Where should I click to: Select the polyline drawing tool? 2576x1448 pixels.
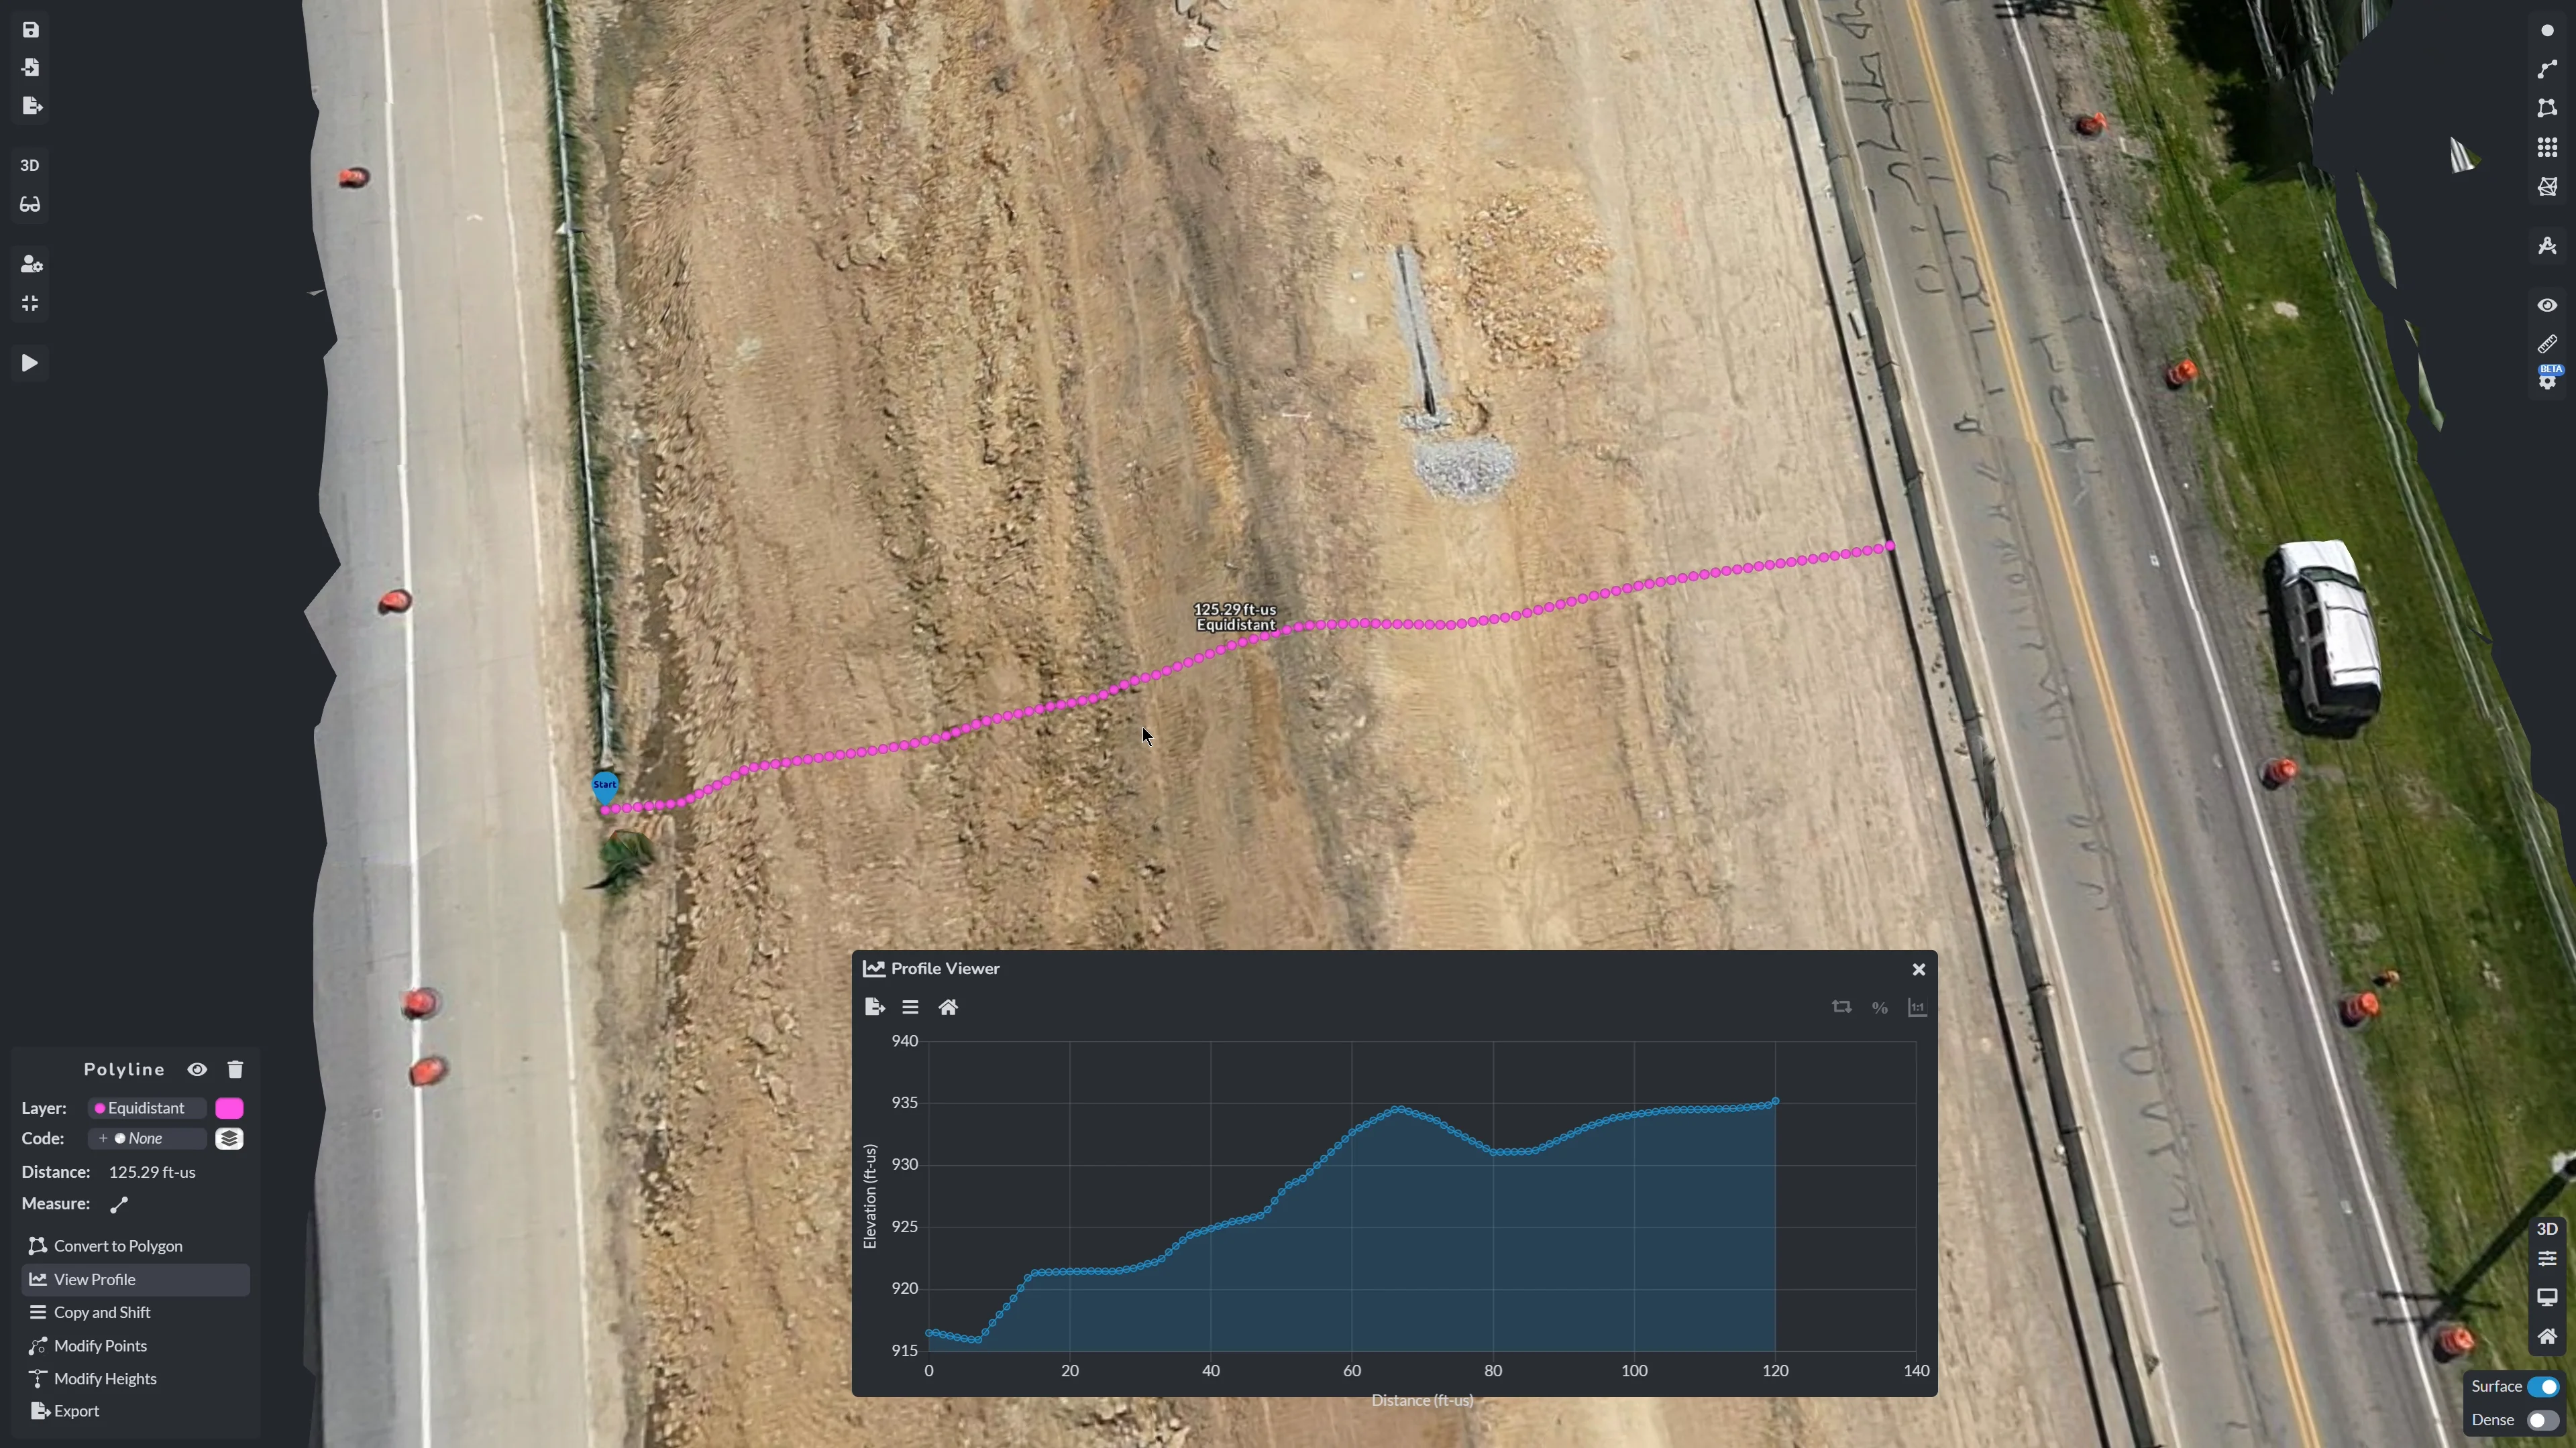pyautogui.click(x=2546, y=69)
